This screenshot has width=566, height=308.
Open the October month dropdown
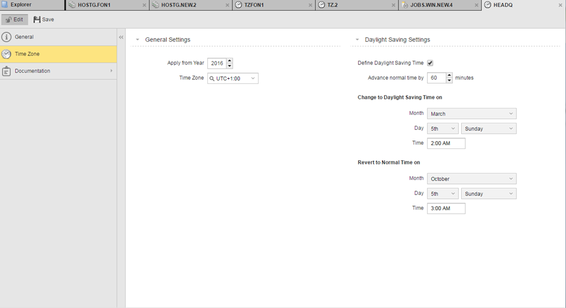click(x=471, y=179)
